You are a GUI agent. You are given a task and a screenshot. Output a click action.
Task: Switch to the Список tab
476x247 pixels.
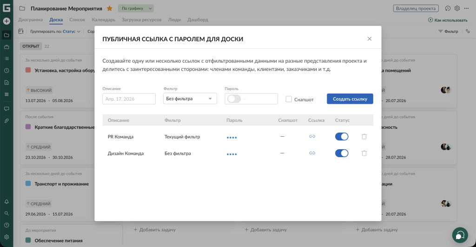77,19
